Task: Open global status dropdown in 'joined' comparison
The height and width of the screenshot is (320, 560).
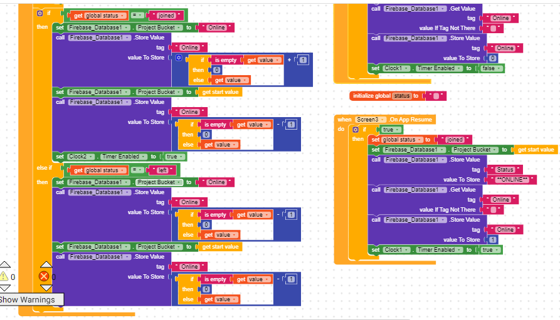Action: [105, 16]
